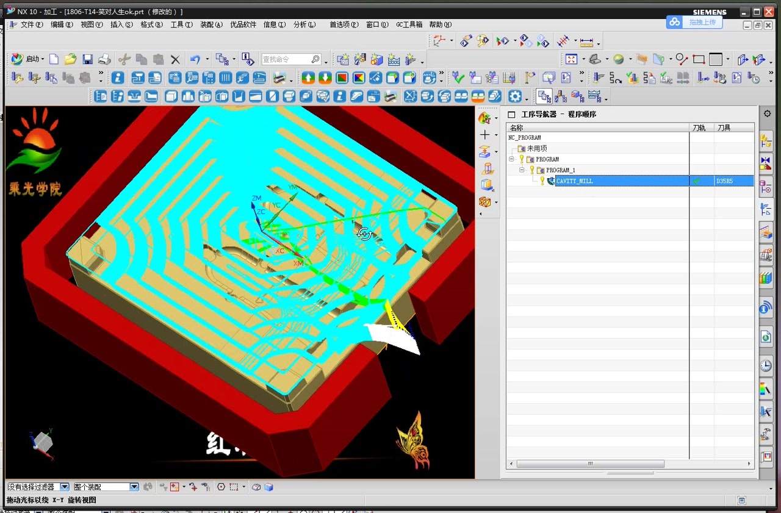Viewport: 781px width, 513px height.
Task: Open the 文件 menu
Action: [x=32, y=25]
